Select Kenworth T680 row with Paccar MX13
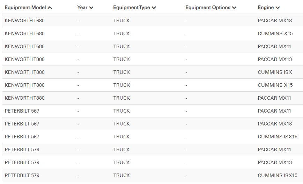Viewport: 303px width, 184px height. 24,21
